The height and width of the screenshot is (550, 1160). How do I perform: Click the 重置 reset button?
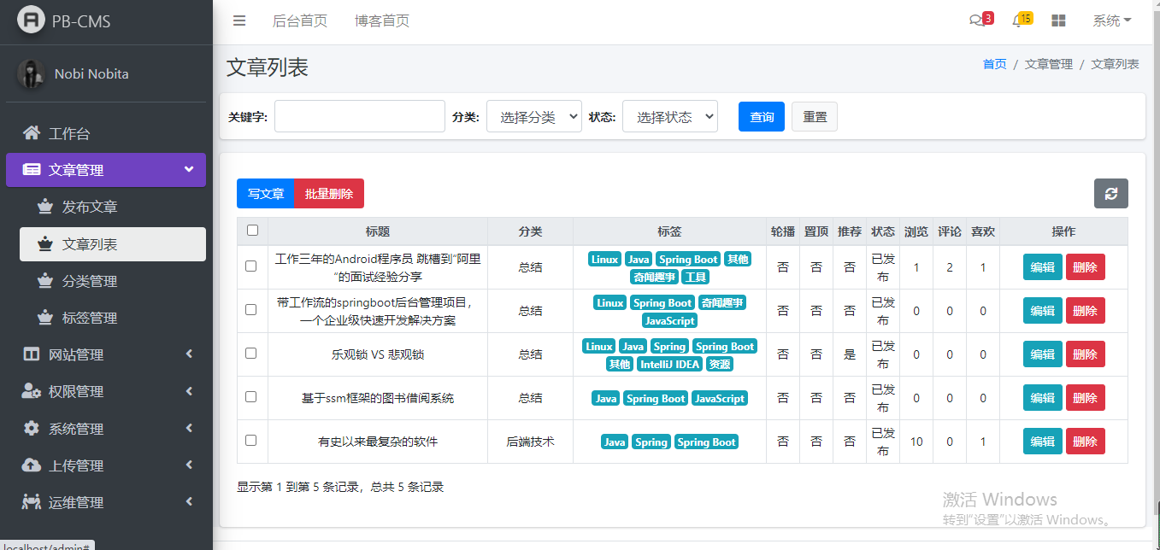point(815,117)
